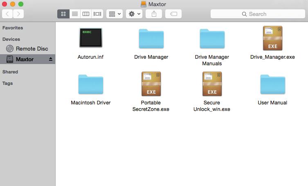Select Remote Disc in the sidebar

[27, 49]
